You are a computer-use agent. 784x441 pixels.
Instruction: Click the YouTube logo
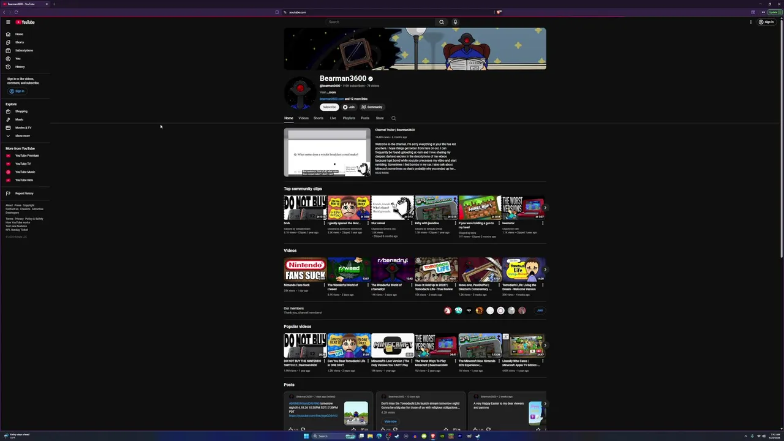click(25, 22)
